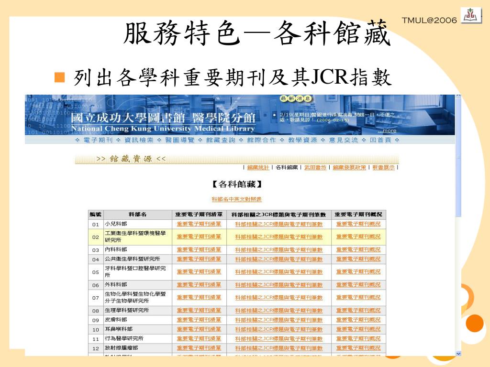The image size is (490, 367).
Task: Open the 科部名中英文對照表 link
Action: (236, 199)
